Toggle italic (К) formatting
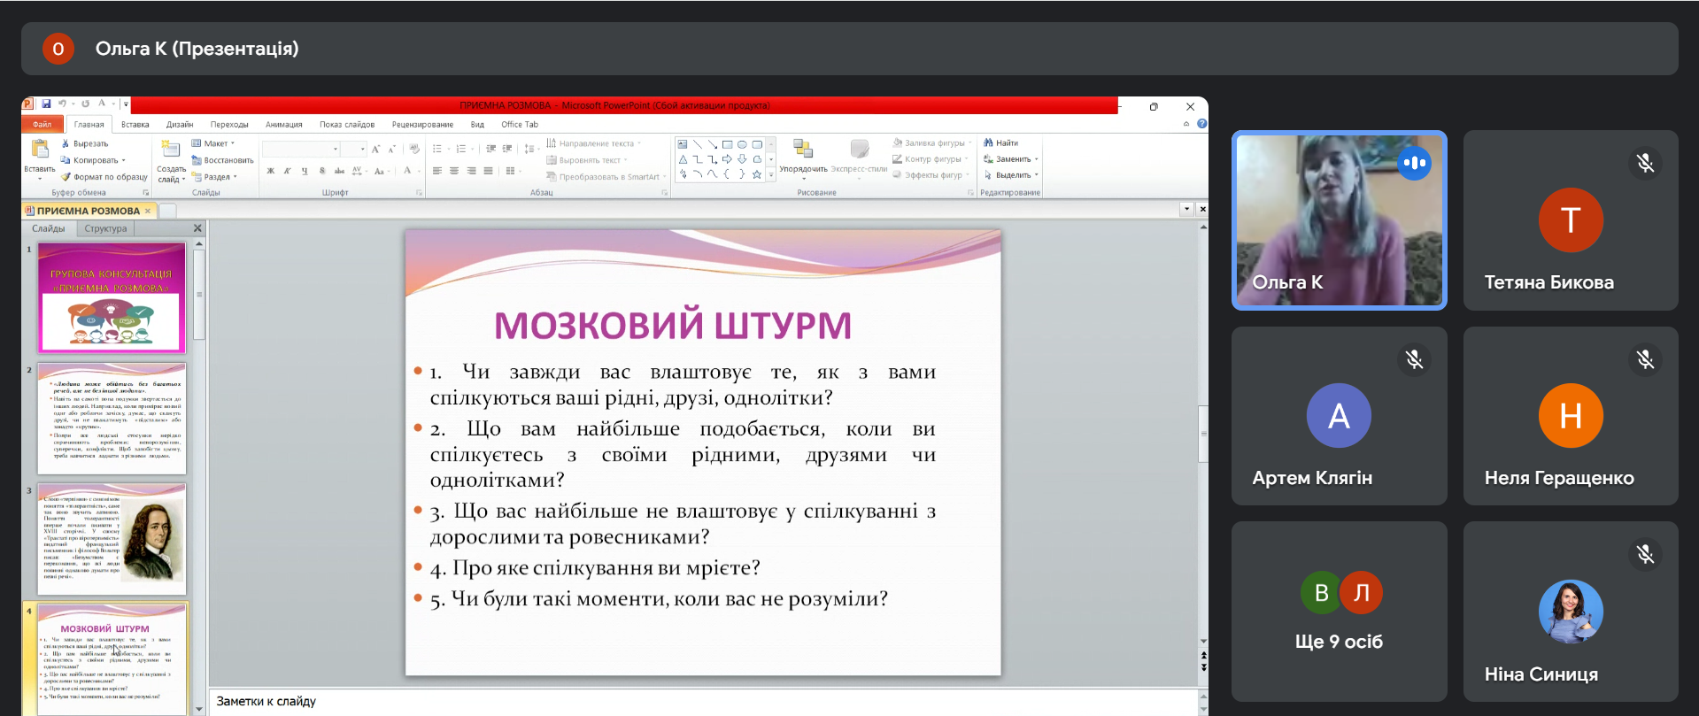Screen dimensions: 1699x716 (288, 171)
